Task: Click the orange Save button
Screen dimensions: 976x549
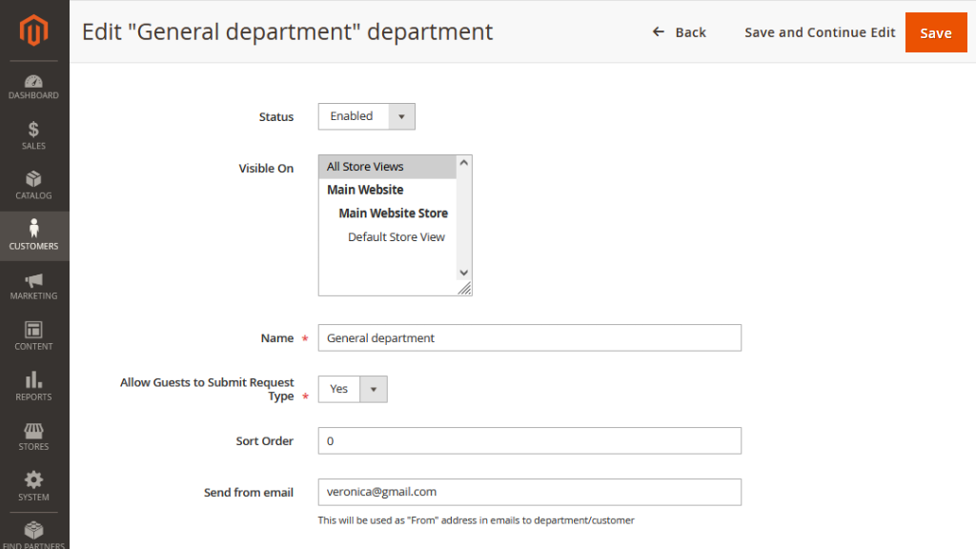Action: (936, 32)
